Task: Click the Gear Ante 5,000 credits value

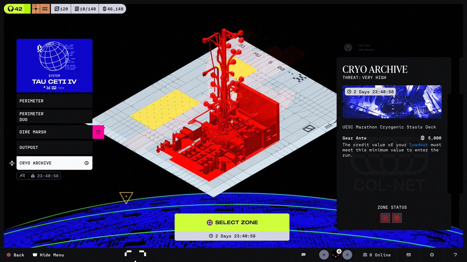Action: click(431, 138)
